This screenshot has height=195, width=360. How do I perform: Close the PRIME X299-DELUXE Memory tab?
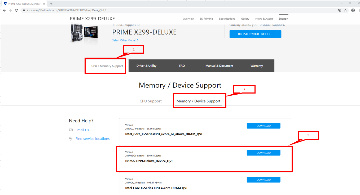44,4
